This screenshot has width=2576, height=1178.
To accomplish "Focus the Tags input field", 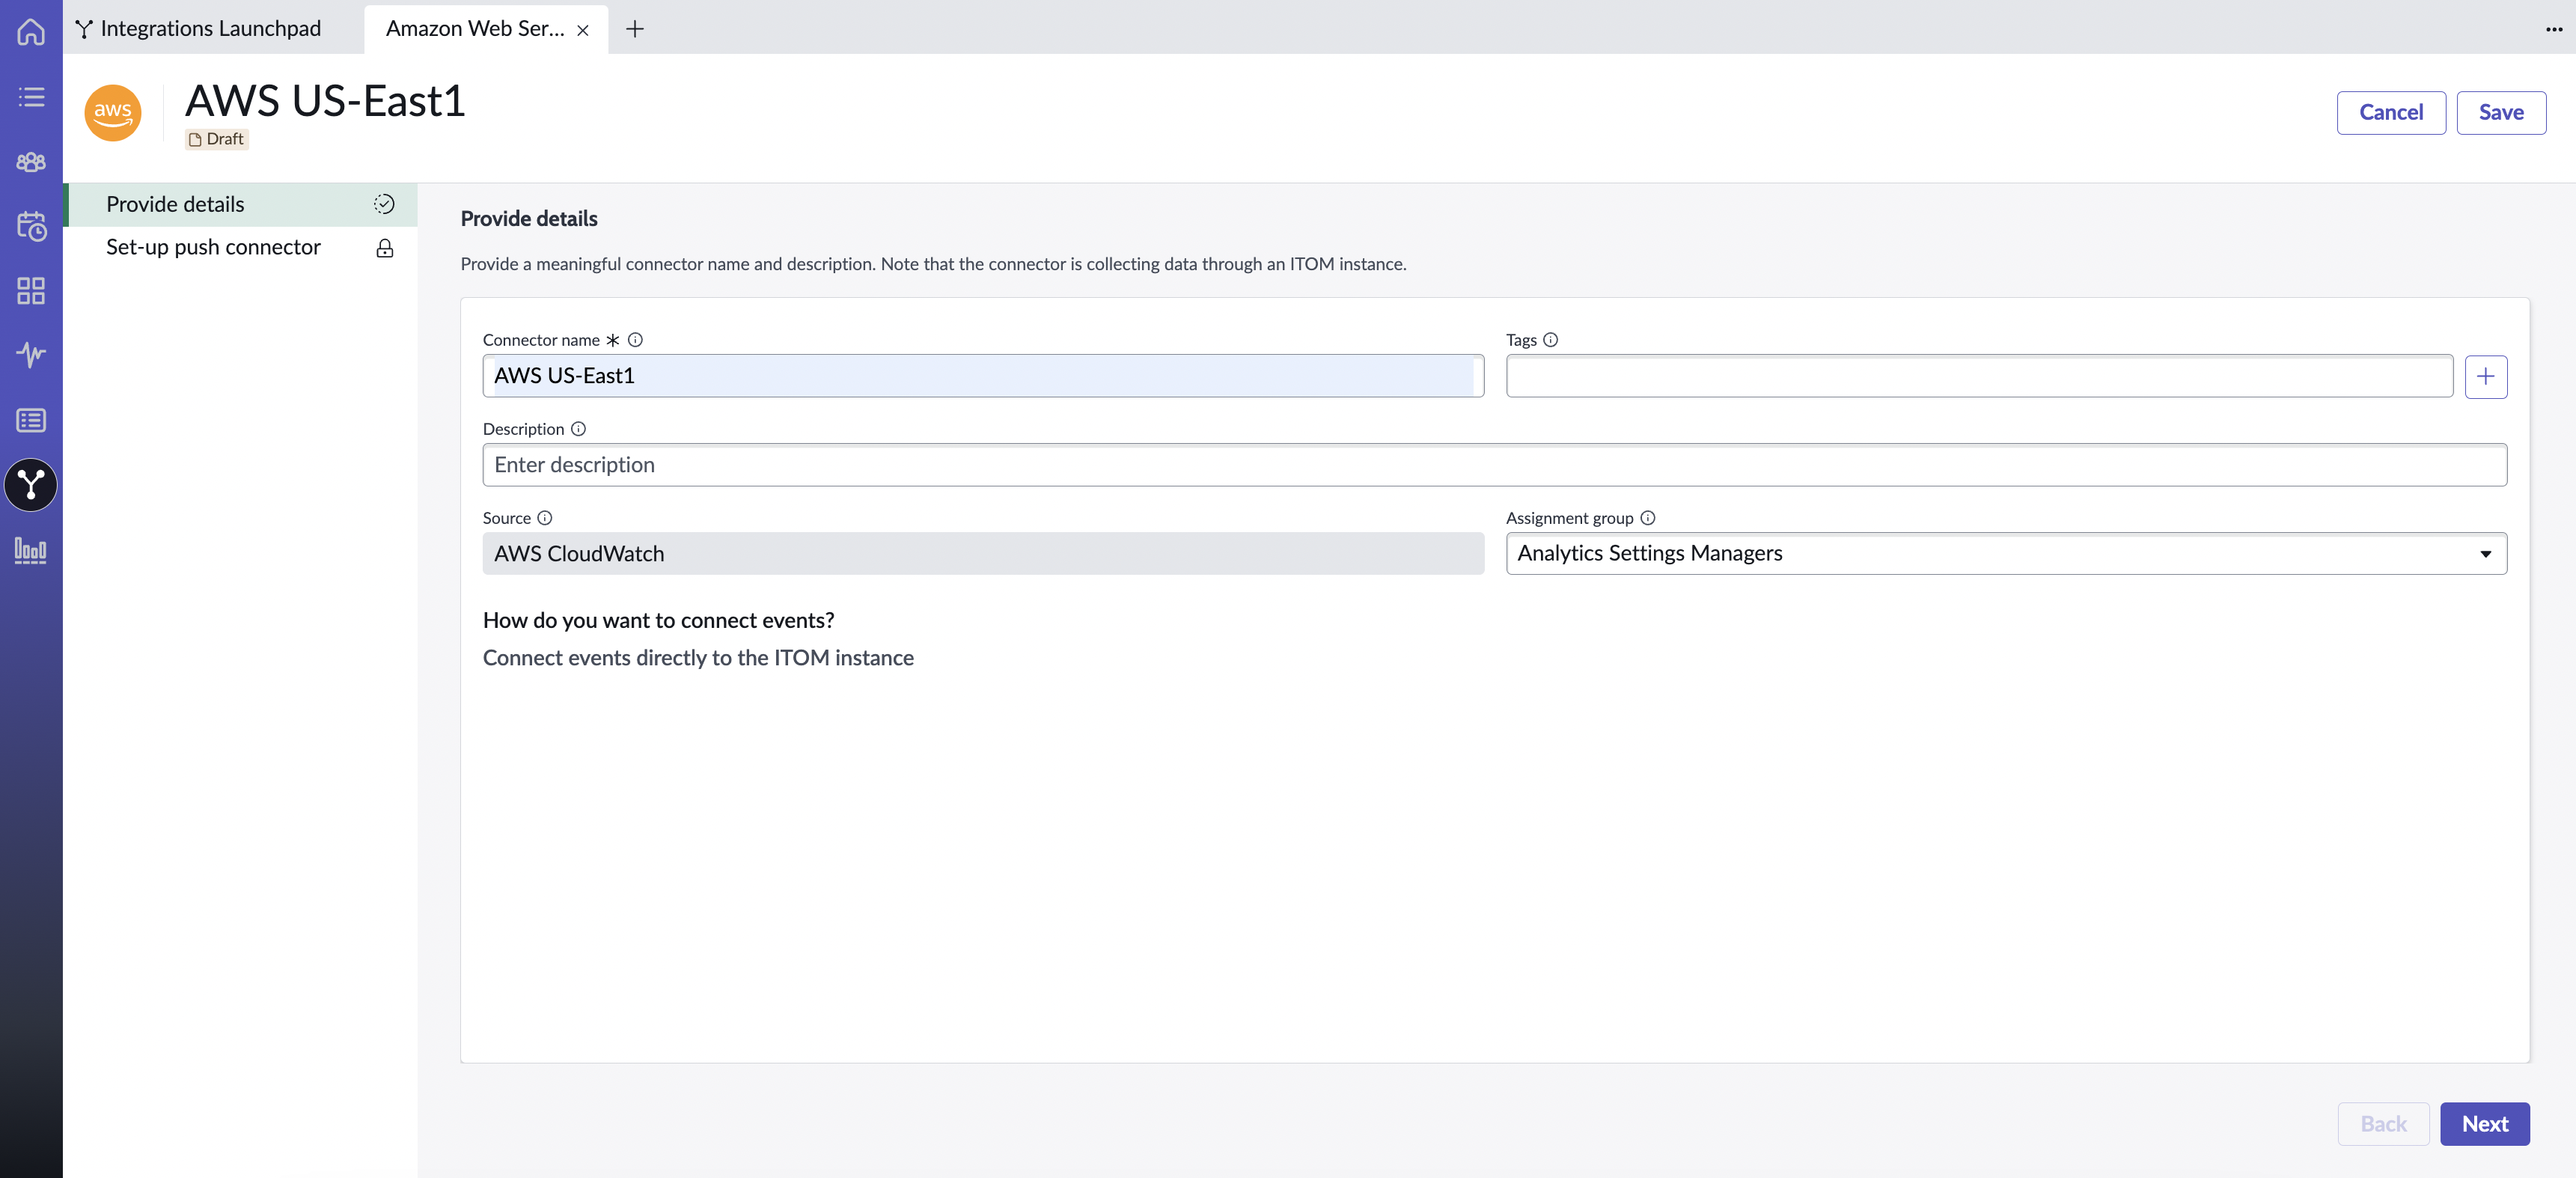I will (1979, 376).
